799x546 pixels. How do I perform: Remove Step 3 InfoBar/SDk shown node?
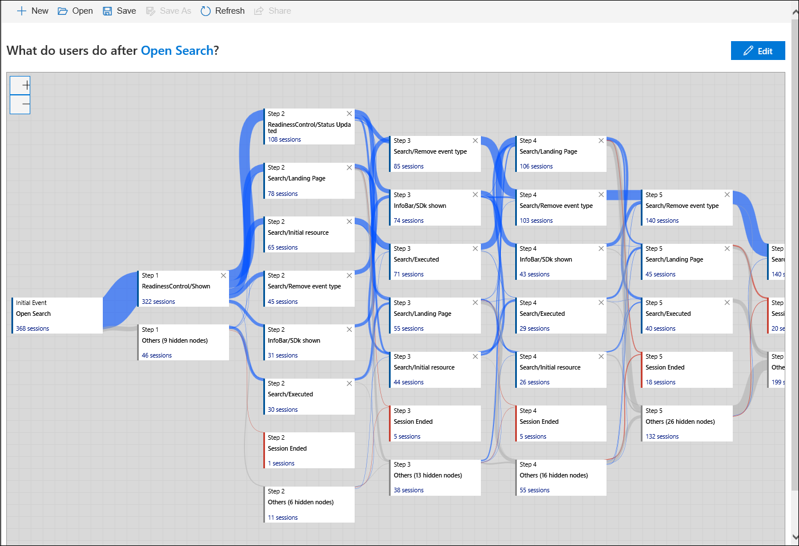pyautogui.click(x=475, y=195)
